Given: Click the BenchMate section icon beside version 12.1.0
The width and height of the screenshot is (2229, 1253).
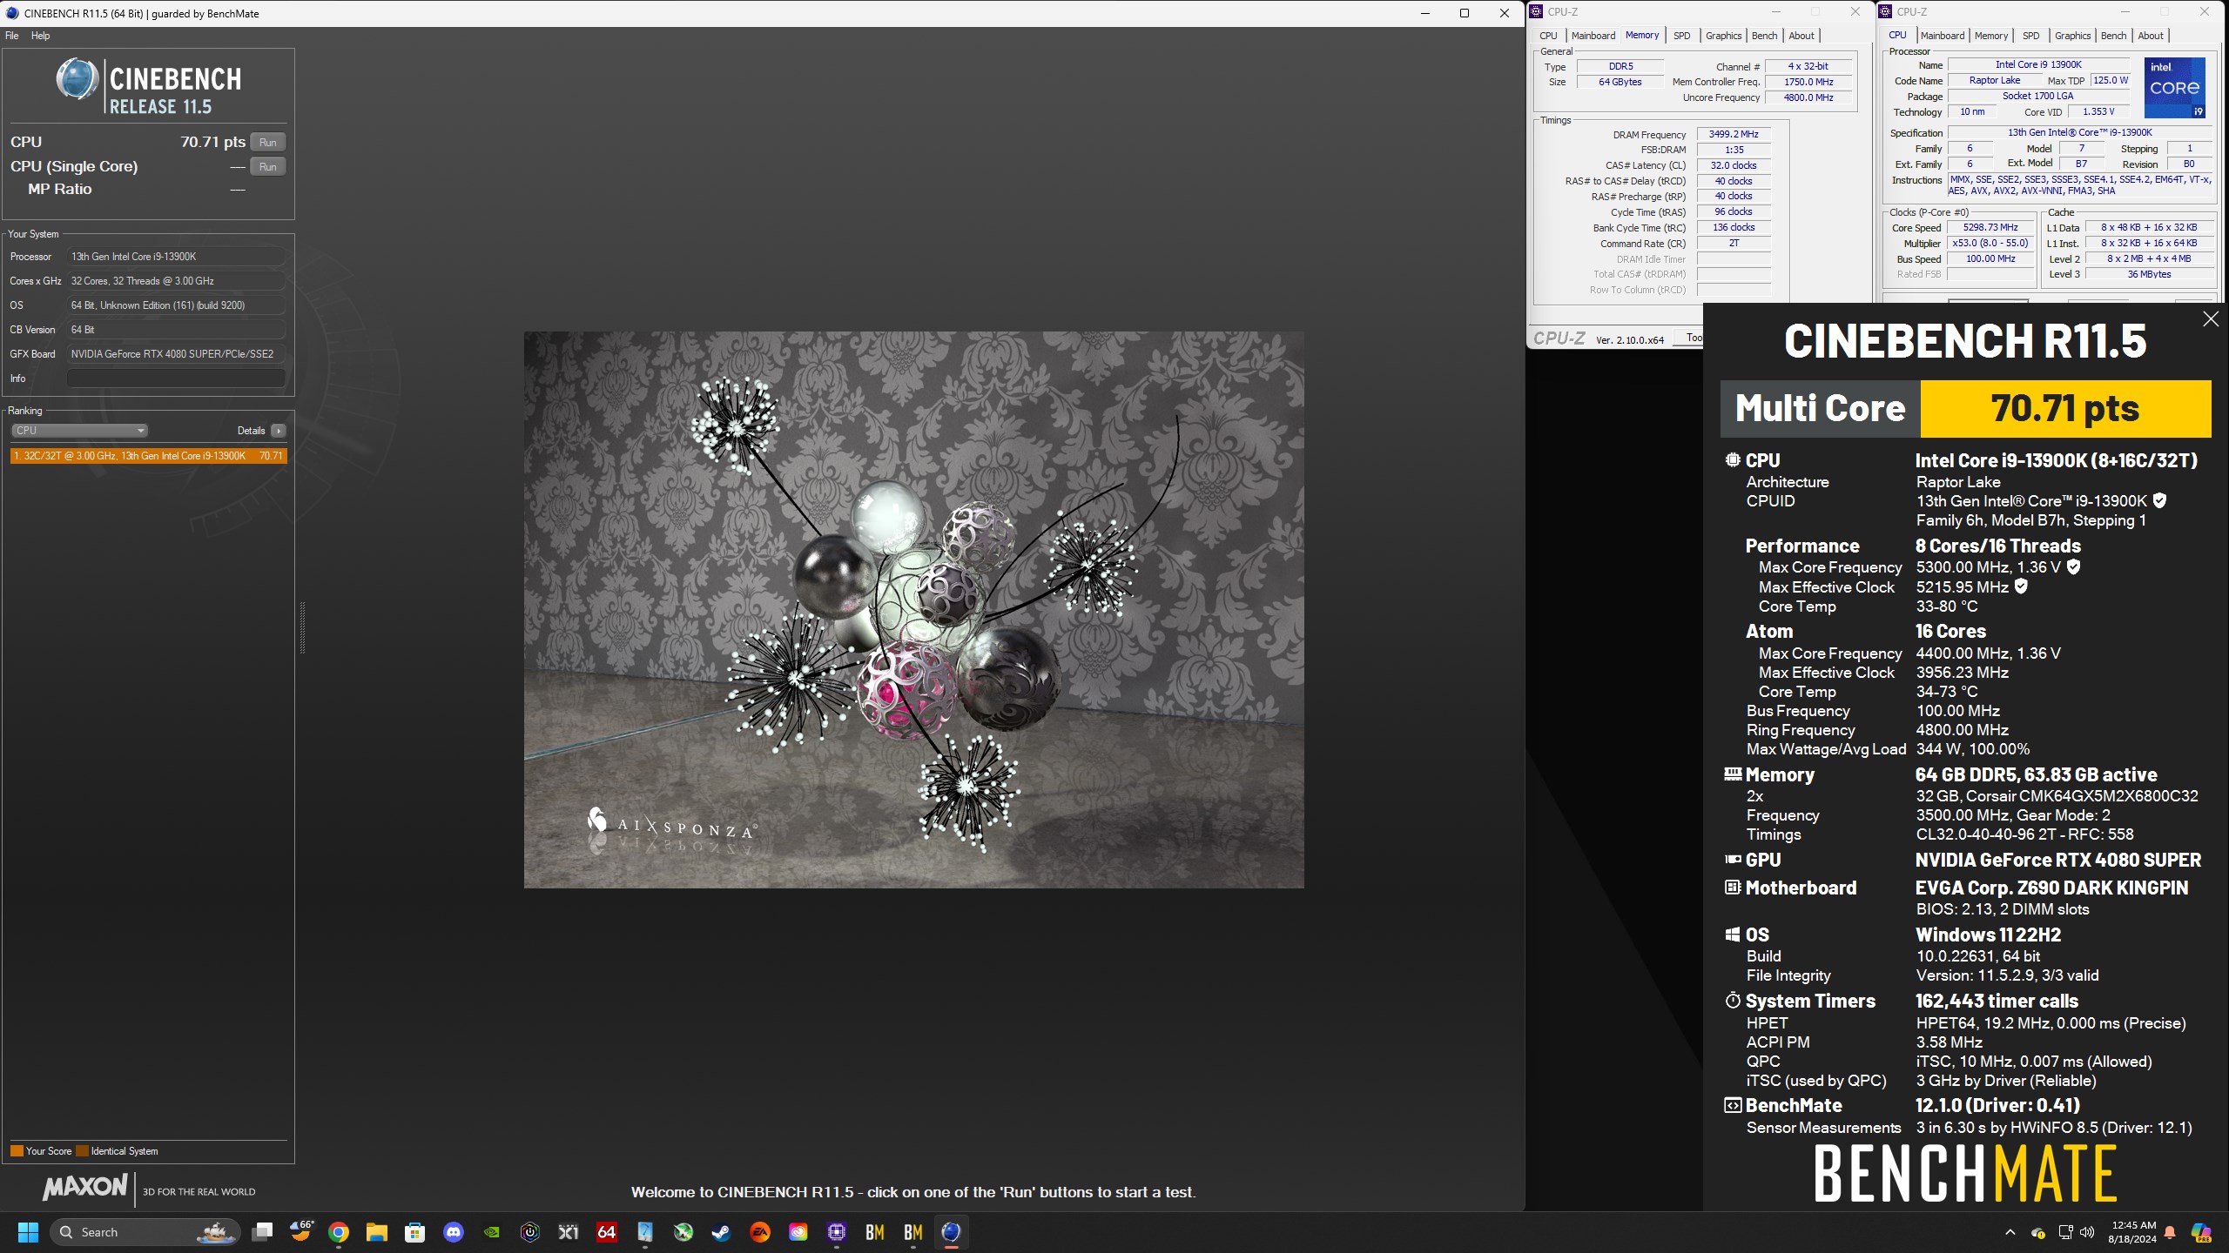Looking at the screenshot, I should (x=1733, y=1105).
